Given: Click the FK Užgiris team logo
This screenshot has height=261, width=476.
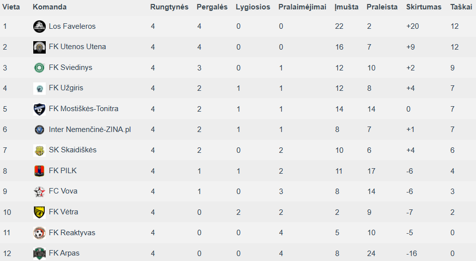Looking at the screenshot, I should click(x=39, y=88).
